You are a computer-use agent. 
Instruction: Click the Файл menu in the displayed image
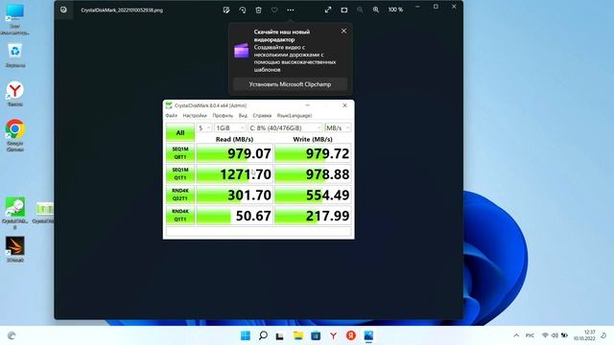point(171,115)
